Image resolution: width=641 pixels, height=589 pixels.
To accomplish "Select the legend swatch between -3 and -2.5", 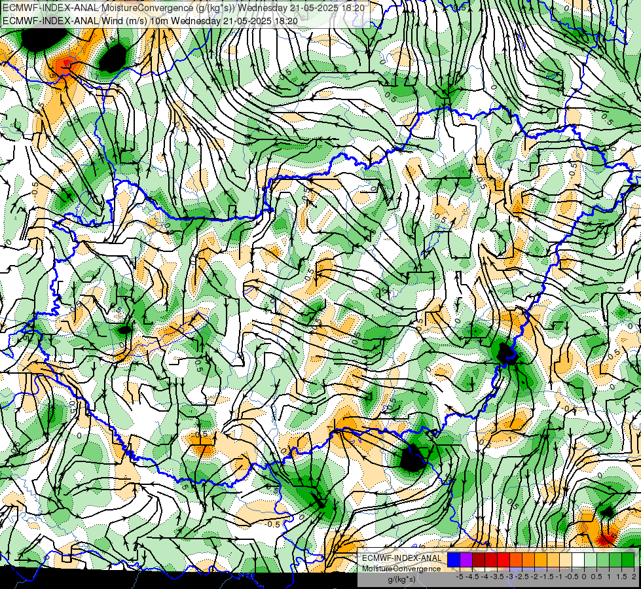I will point(516,560).
